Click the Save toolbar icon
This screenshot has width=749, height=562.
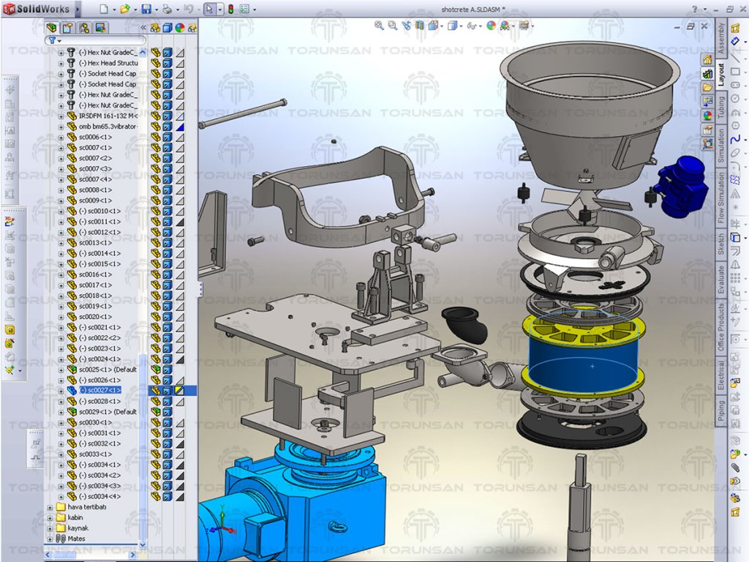[146, 10]
